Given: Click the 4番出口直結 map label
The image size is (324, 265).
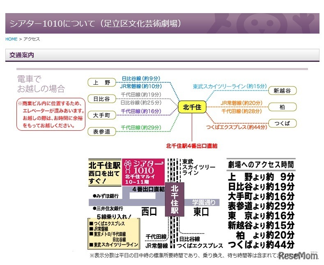Looking at the screenshot, I should tap(148, 189).
